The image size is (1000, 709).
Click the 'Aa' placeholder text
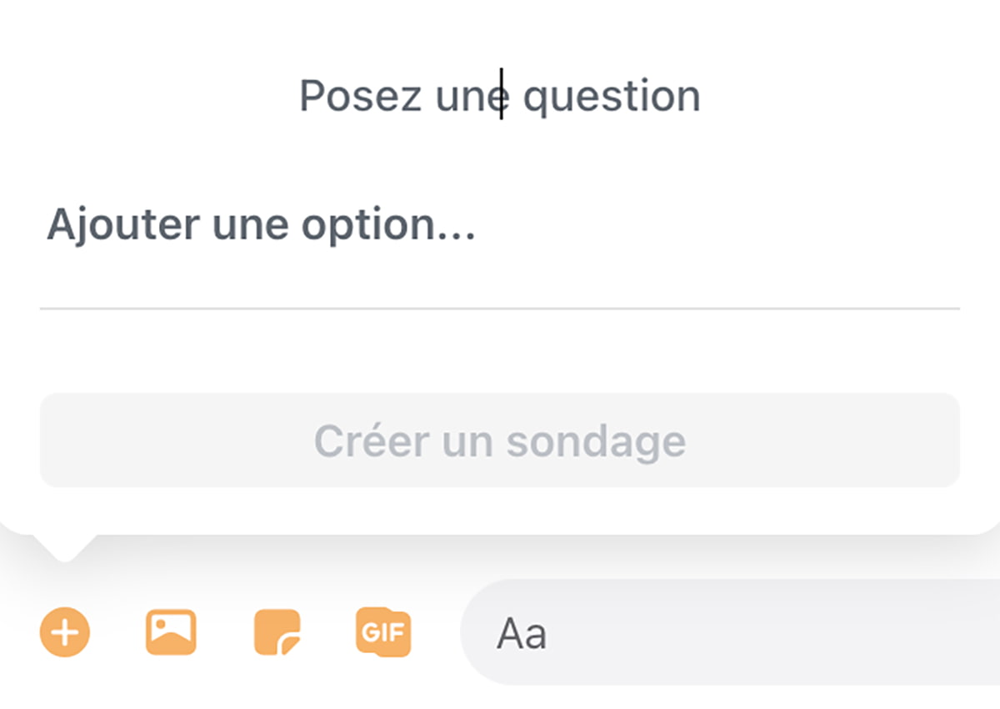pos(522,635)
